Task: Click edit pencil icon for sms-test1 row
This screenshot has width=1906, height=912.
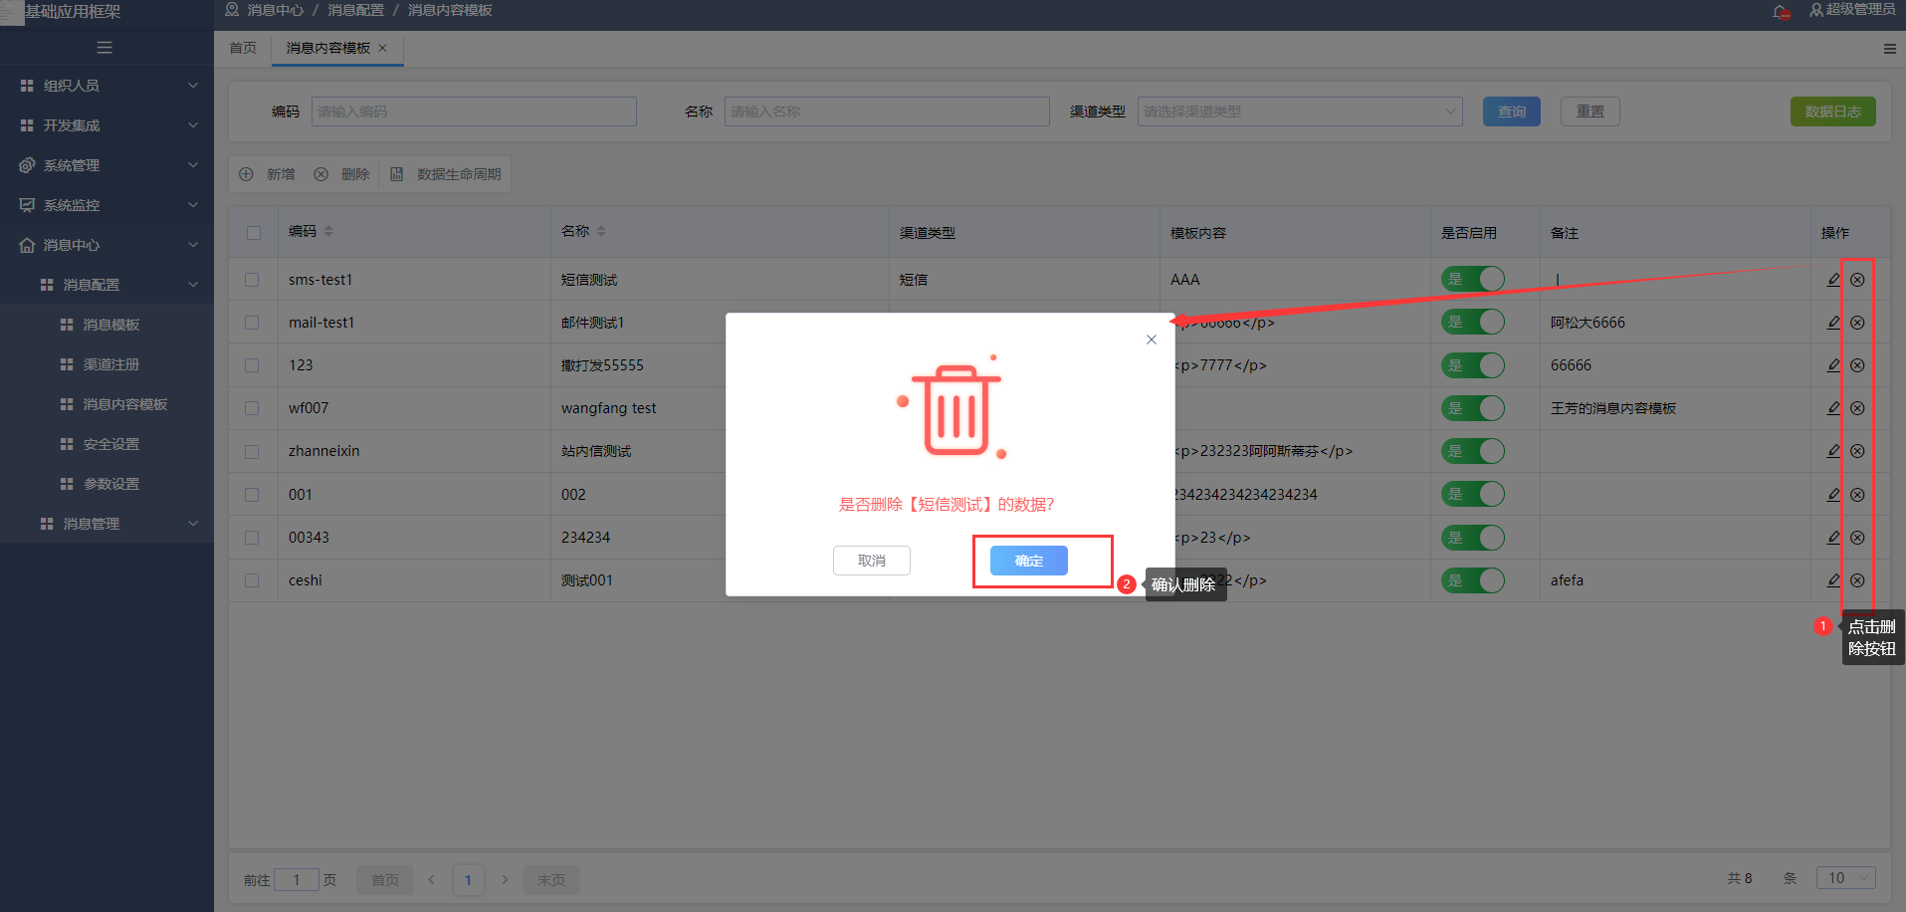Action: (x=1833, y=280)
